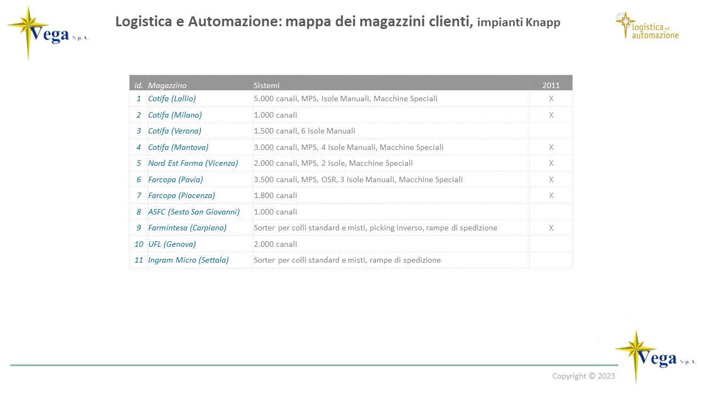
Task: Click the Vega S.p.A. logo beside the slide title
Action: 48,33
